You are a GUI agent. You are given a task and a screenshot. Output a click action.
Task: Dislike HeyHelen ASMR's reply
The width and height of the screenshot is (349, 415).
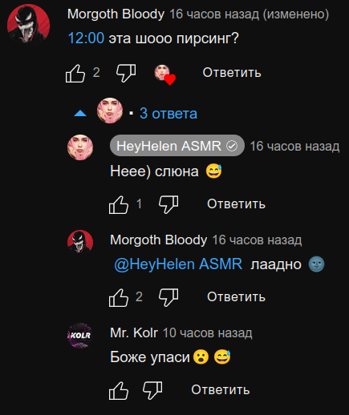click(168, 205)
